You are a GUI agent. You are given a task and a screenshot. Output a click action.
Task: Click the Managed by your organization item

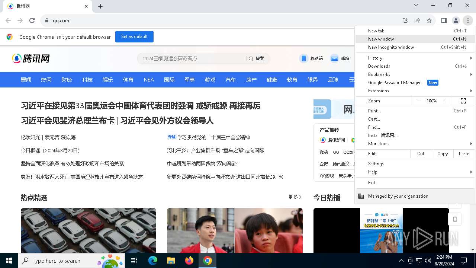(415, 196)
